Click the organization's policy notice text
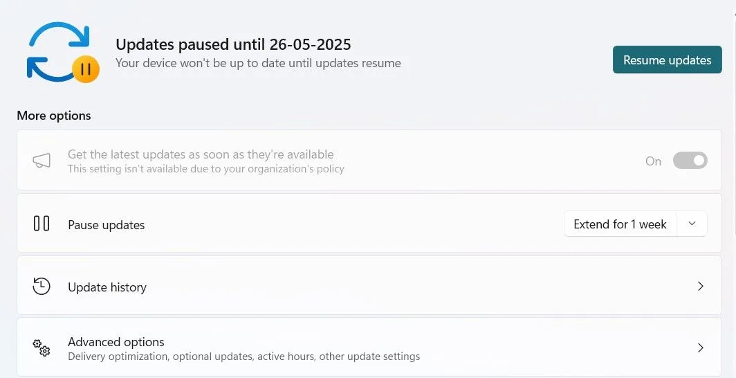Image resolution: width=736 pixels, height=378 pixels. point(205,169)
